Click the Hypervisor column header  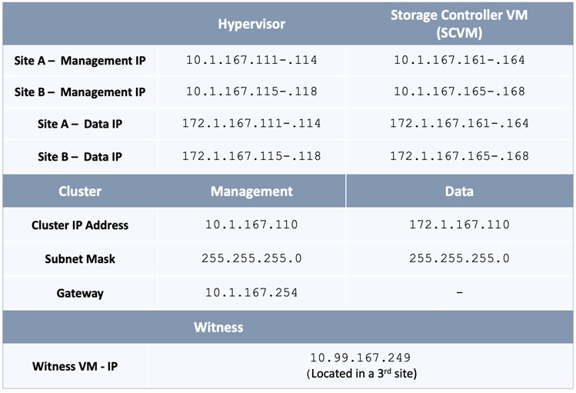(251, 24)
